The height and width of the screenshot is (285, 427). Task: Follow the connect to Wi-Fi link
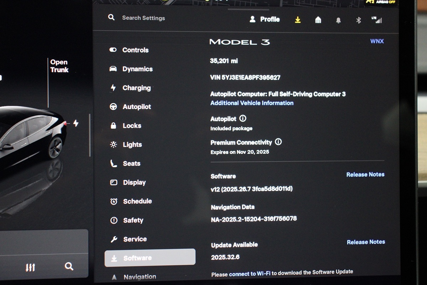tap(249, 274)
